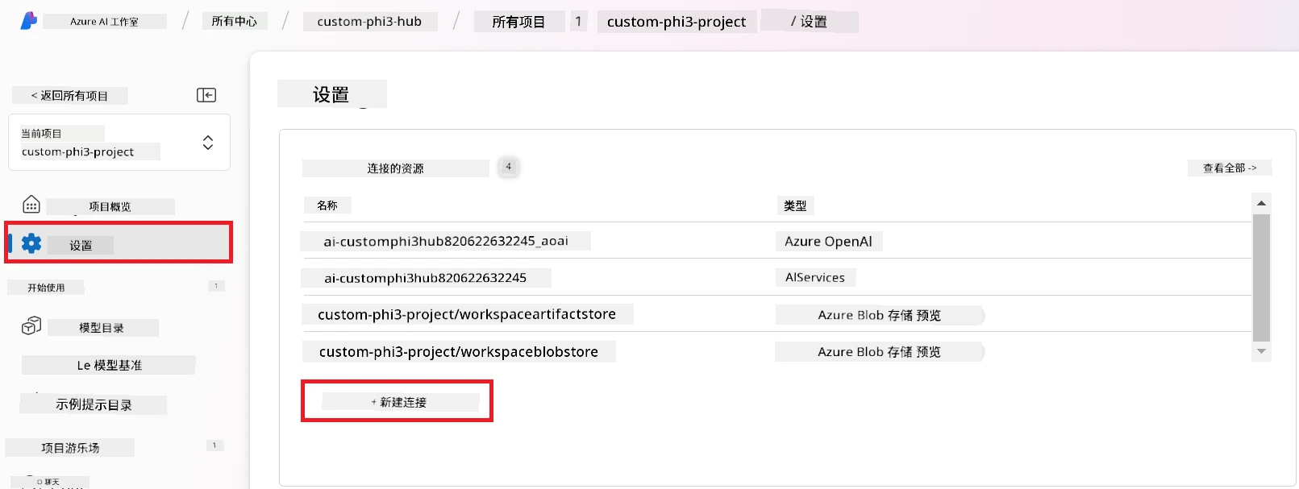
Task: Click the 连接的资源 count badge
Action: click(x=508, y=167)
